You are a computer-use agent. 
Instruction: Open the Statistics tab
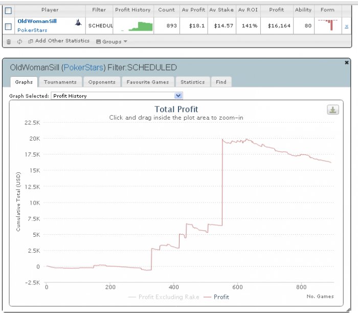192,82
